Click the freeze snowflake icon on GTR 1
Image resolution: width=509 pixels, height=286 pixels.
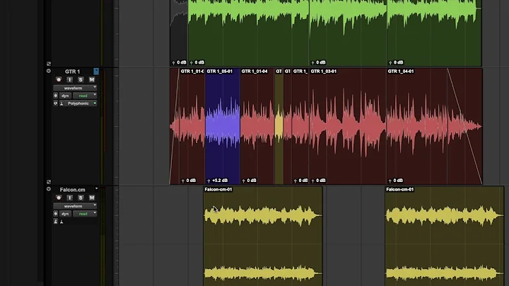pyautogui.click(x=56, y=96)
